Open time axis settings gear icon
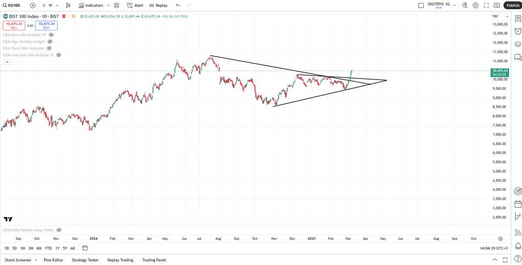The width and height of the screenshot is (522, 265). tap(501, 238)
